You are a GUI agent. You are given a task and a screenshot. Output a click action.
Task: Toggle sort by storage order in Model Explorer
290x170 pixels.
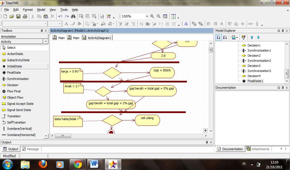coord(218,38)
